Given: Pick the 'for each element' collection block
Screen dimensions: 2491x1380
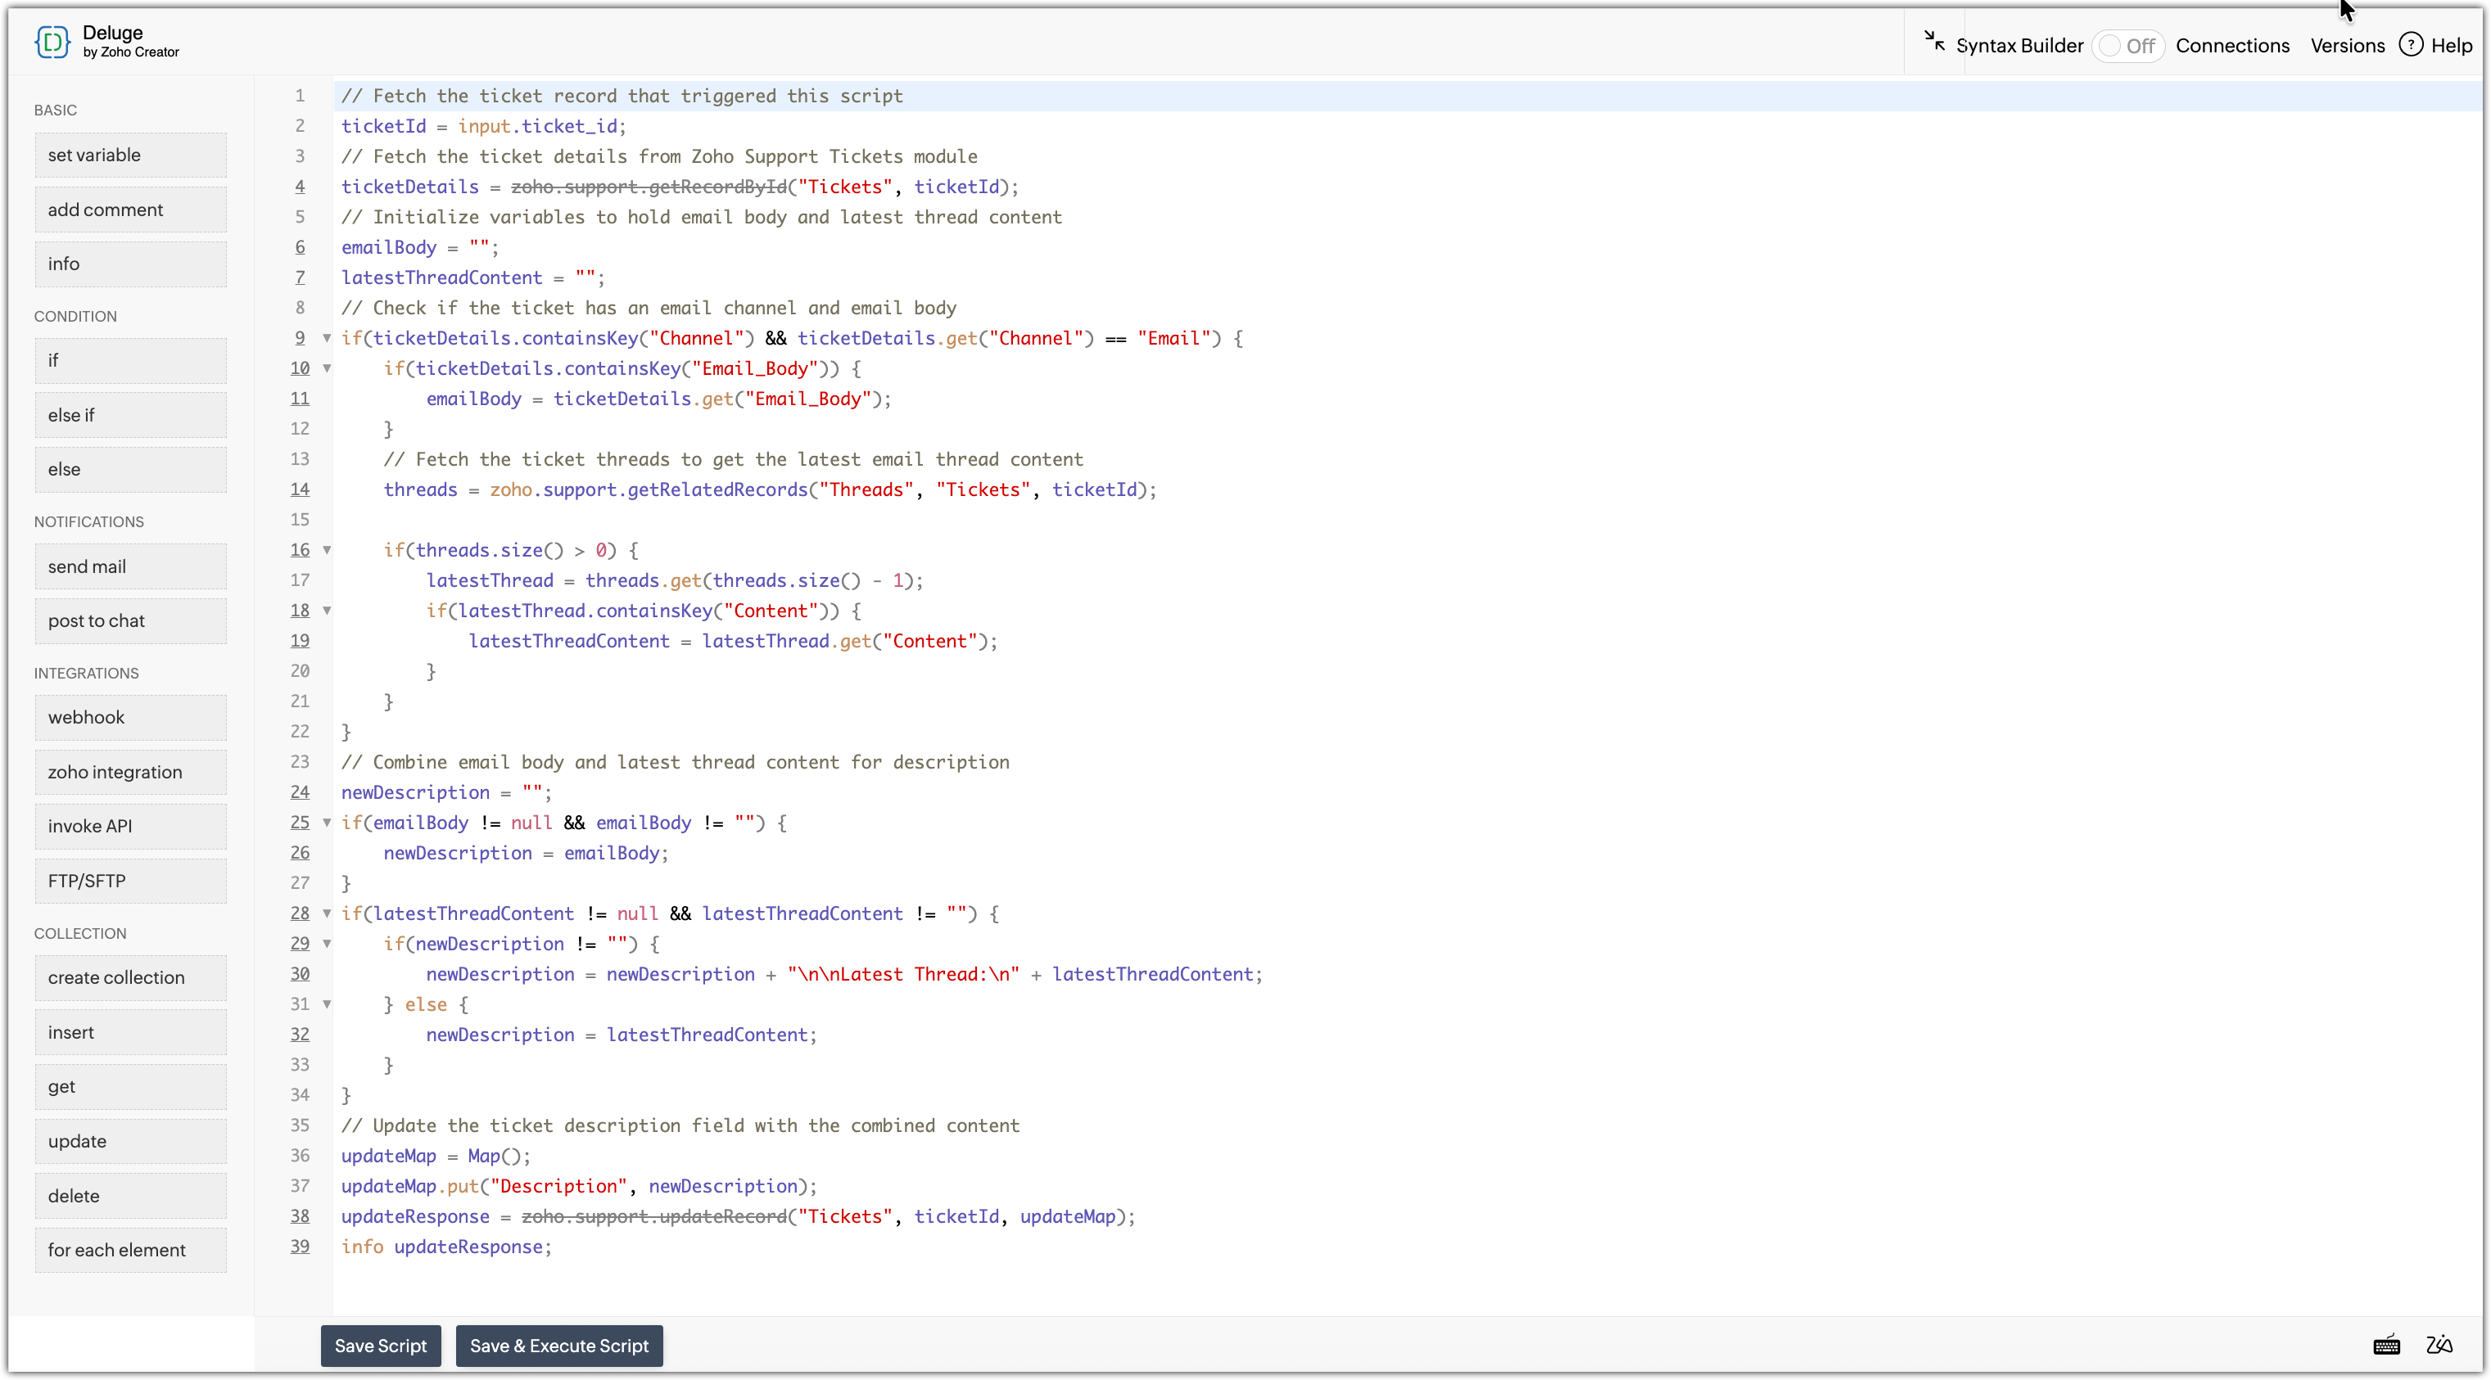Looking at the screenshot, I should [x=130, y=1250].
